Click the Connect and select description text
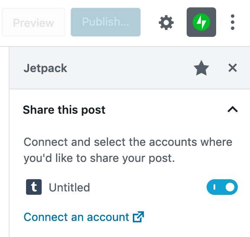 point(128,150)
